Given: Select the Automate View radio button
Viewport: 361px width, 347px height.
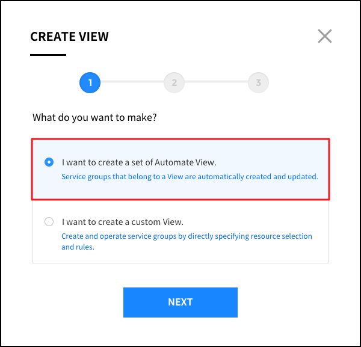Looking at the screenshot, I should point(49,162).
